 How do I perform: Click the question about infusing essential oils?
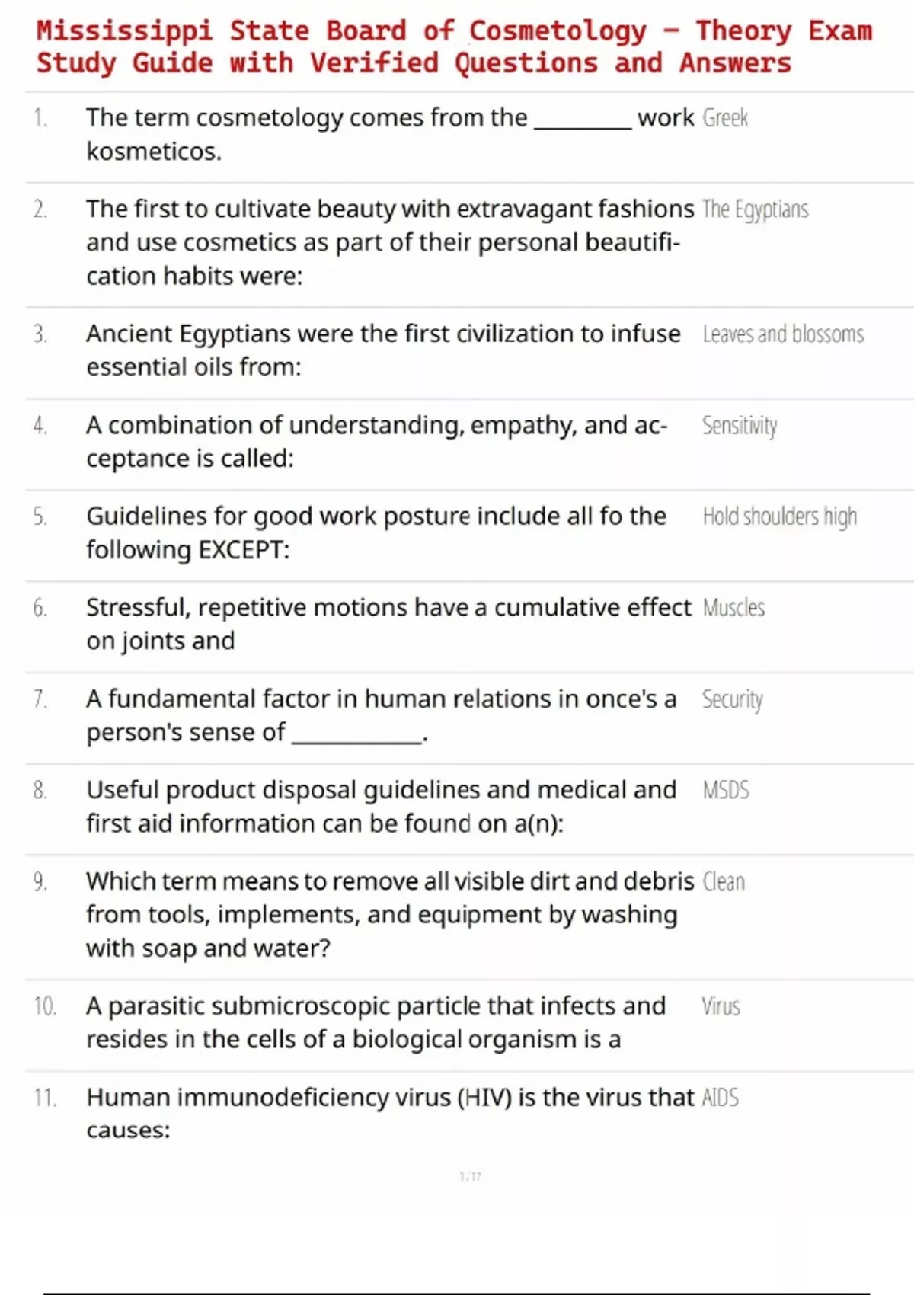(382, 350)
